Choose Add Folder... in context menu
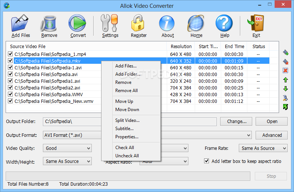This screenshot has width=294, height=192. (x=128, y=74)
